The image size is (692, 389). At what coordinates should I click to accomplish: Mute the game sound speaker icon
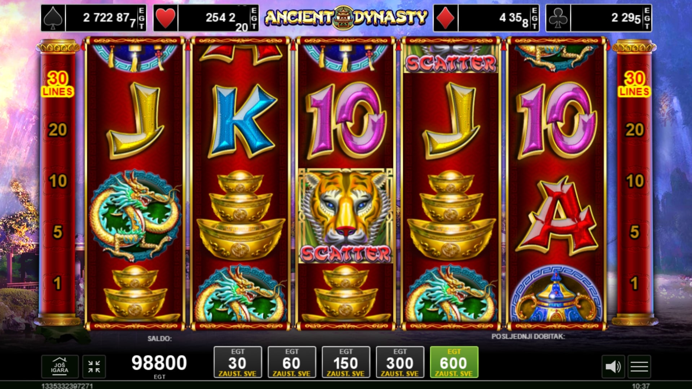(613, 367)
